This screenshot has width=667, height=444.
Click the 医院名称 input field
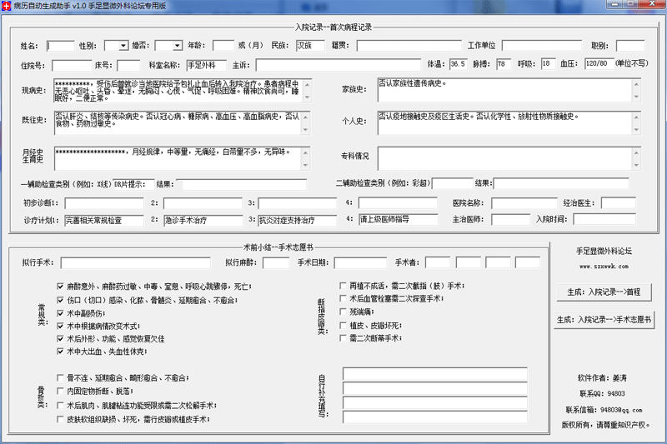click(524, 203)
